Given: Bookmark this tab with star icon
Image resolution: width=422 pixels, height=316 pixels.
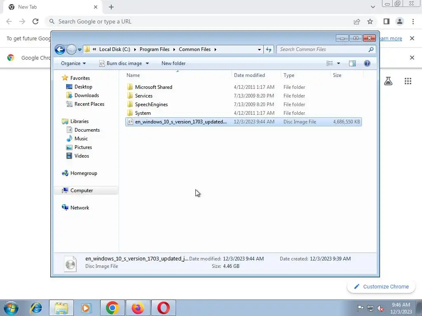Looking at the screenshot, I should coord(370,21).
